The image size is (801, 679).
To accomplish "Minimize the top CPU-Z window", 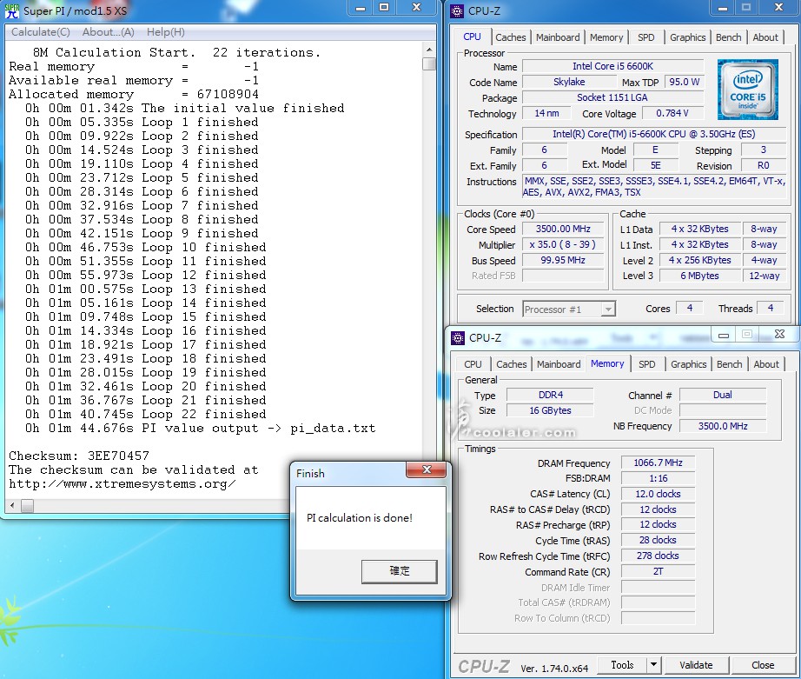I will (722, 8).
